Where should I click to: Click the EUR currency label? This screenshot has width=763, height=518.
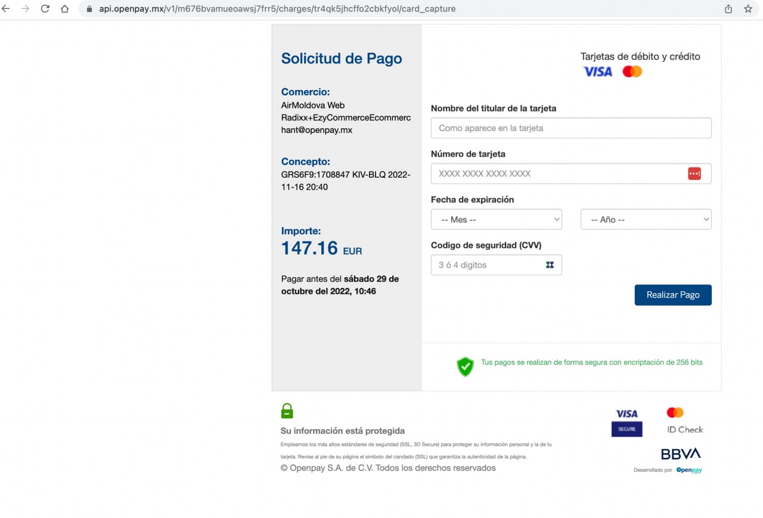[352, 252]
